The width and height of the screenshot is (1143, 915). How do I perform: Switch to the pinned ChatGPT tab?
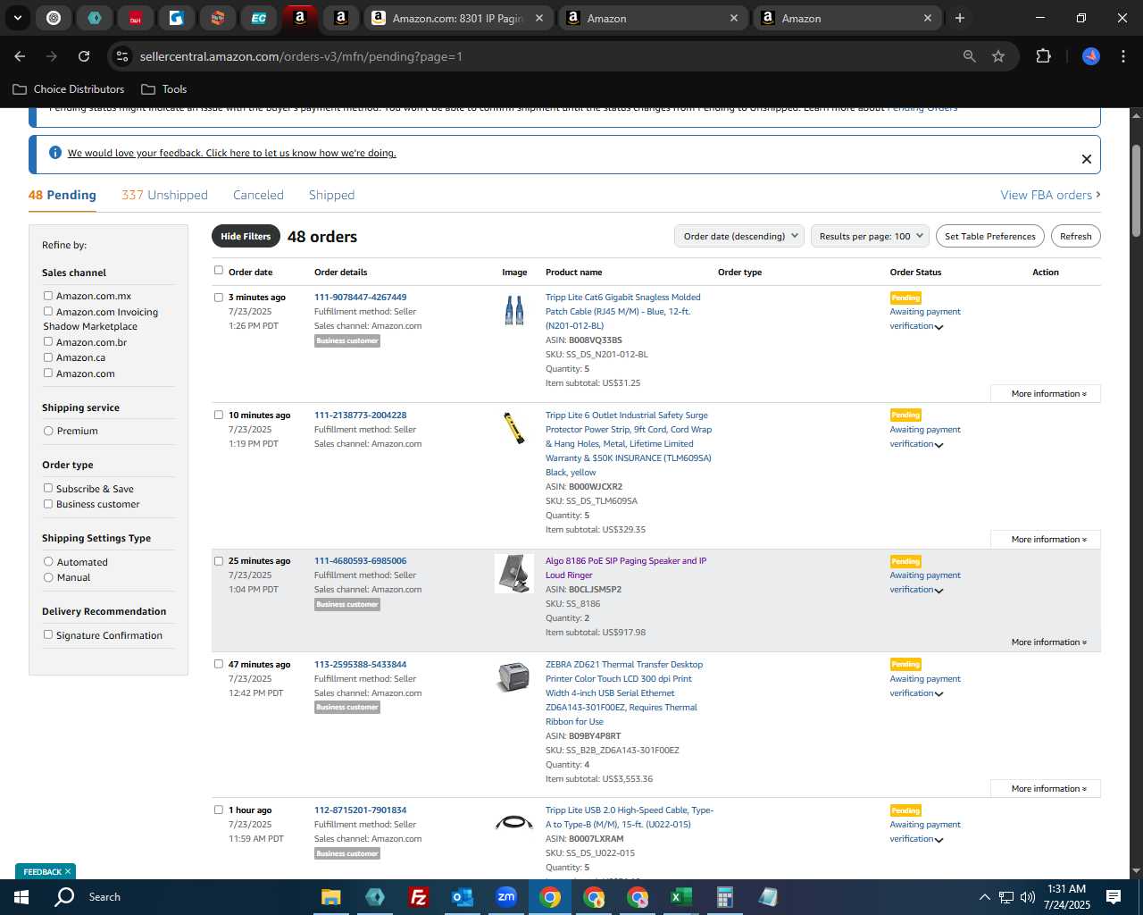pyautogui.click(x=54, y=18)
